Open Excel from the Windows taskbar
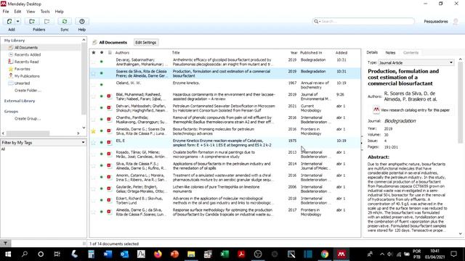 225,254
